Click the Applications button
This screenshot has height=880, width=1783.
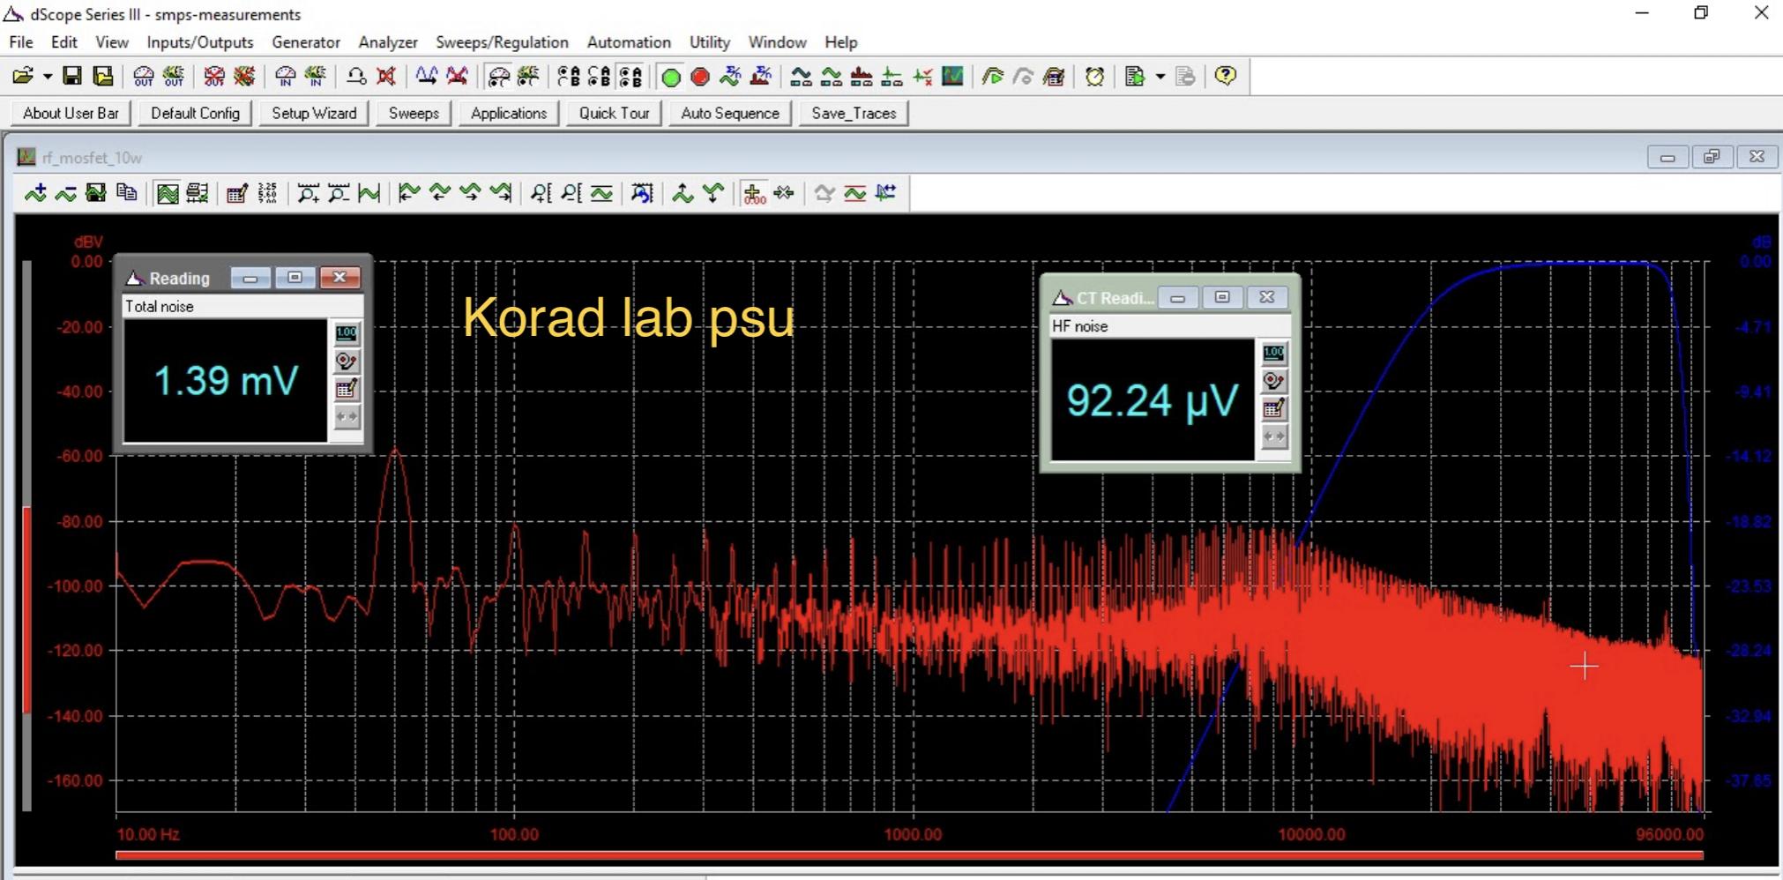pos(509,113)
